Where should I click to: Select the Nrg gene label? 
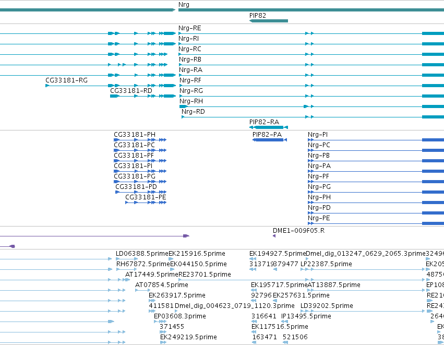(184, 5)
